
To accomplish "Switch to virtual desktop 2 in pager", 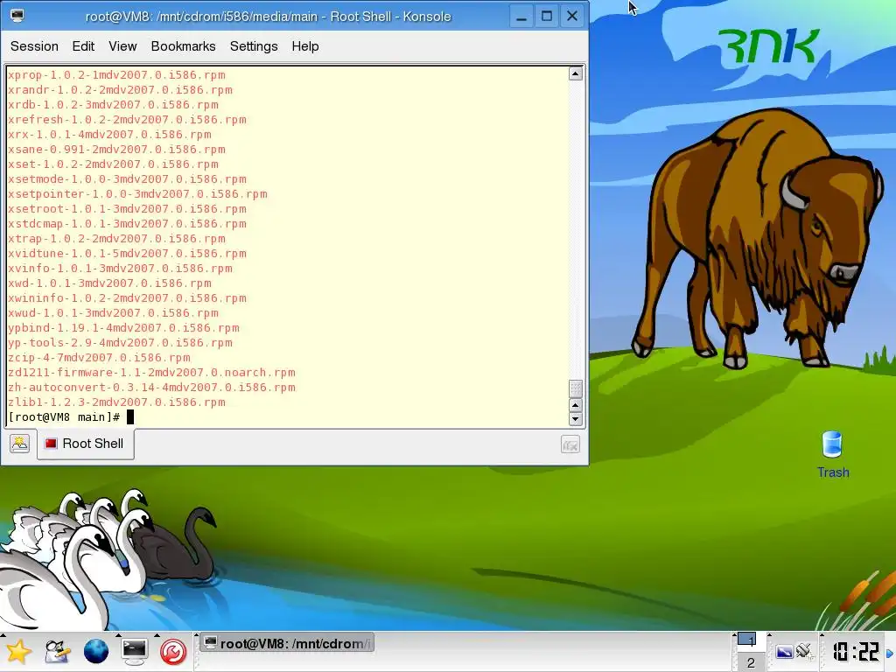I will coord(750,662).
